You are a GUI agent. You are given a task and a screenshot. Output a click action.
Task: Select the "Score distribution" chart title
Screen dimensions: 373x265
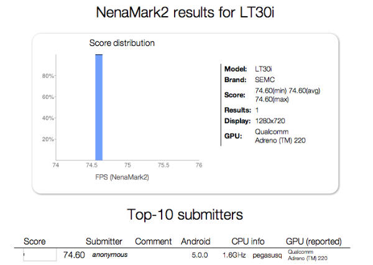122,43
